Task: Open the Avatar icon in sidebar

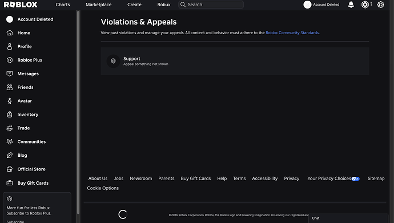Action: click(x=10, y=101)
